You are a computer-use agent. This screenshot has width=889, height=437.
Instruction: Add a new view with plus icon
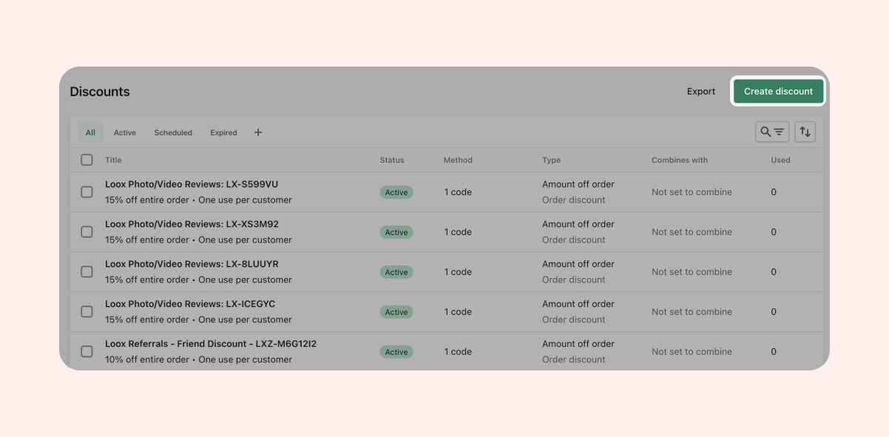pos(258,132)
